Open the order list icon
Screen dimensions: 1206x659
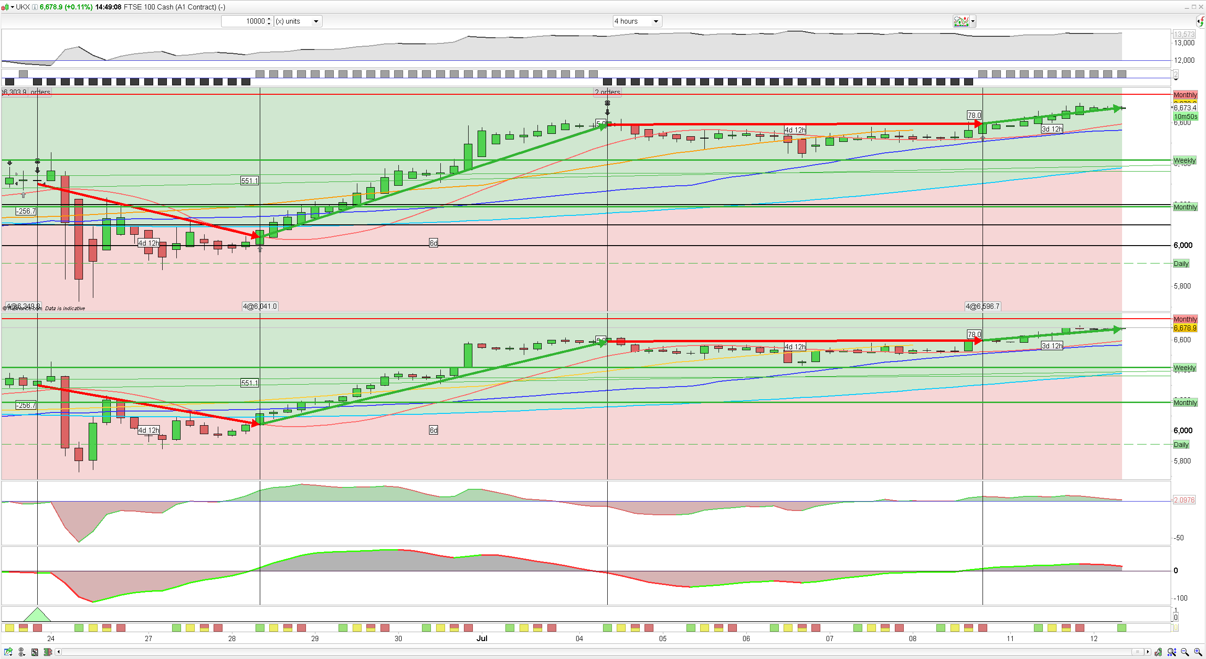point(35,652)
